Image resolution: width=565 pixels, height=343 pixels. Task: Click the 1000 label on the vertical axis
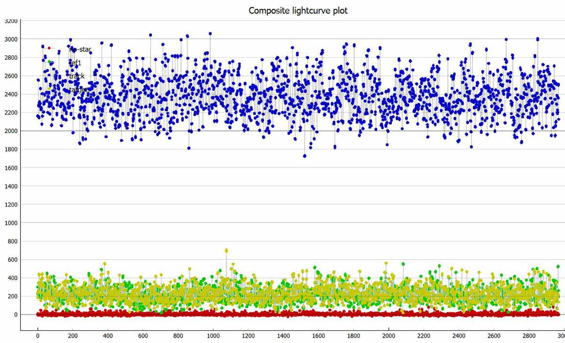(x=11, y=223)
